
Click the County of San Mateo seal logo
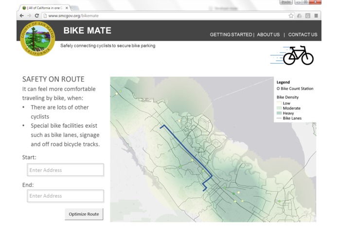click(x=37, y=38)
